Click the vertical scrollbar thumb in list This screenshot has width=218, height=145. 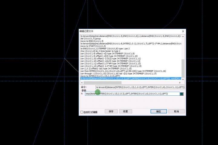[183, 68]
